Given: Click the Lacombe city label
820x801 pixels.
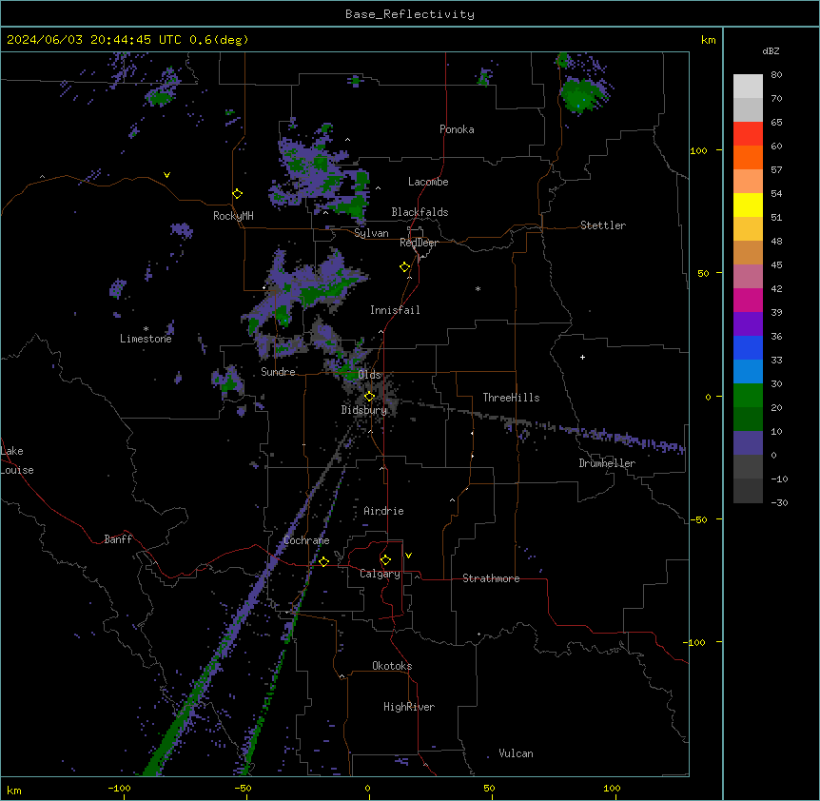Looking at the screenshot, I should click(428, 182).
